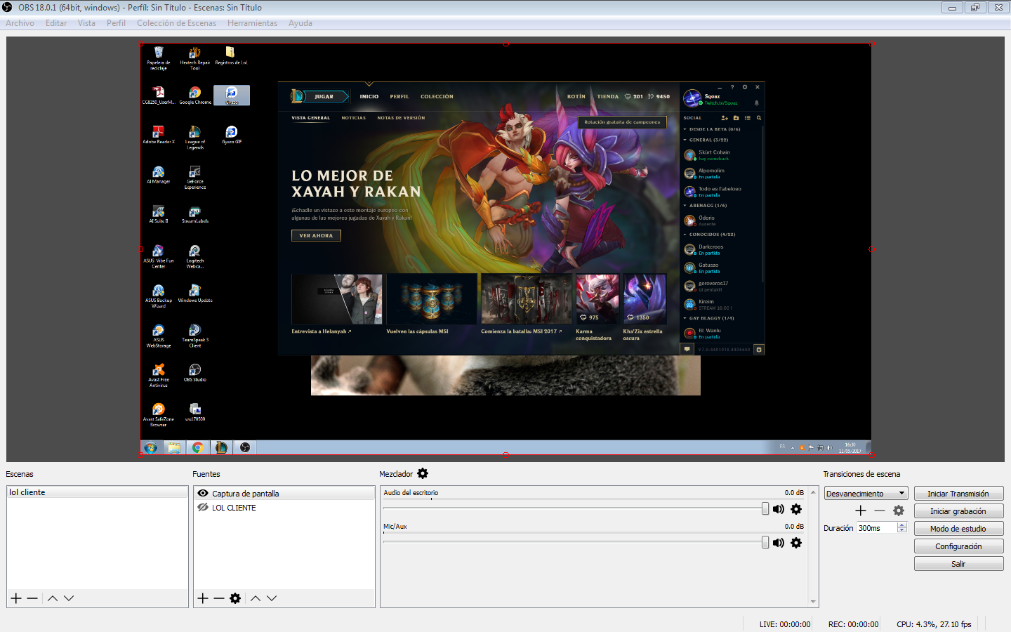The image size is (1011, 632).
Task: Open the Colección de Escenas menu
Action: pyautogui.click(x=176, y=23)
